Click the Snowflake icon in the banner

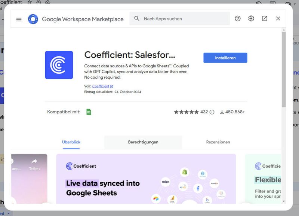coord(203,174)
